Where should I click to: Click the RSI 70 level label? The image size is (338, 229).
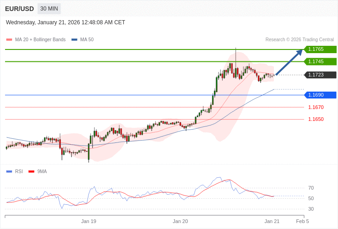[x=311, y=188]
